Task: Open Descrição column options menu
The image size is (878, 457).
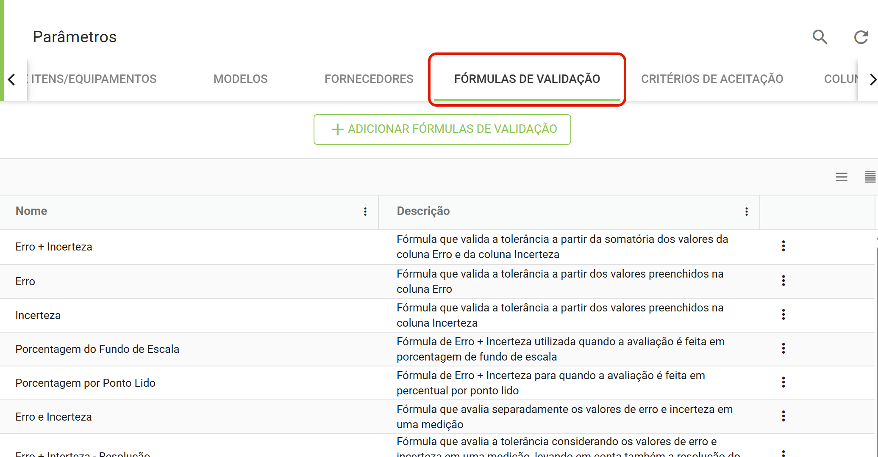Action: (x=747, y=212)
